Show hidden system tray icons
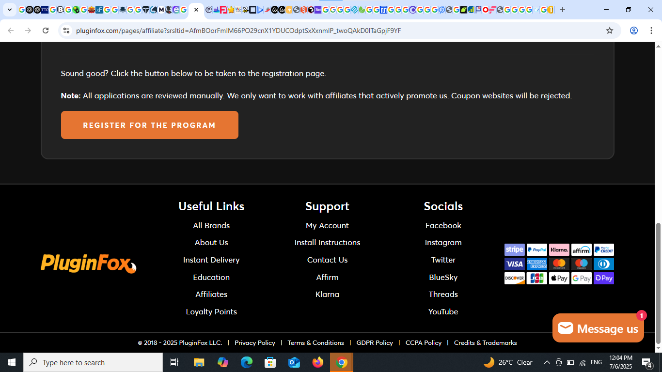The width and height of the screenshot is (662, 372). [547, 362]
